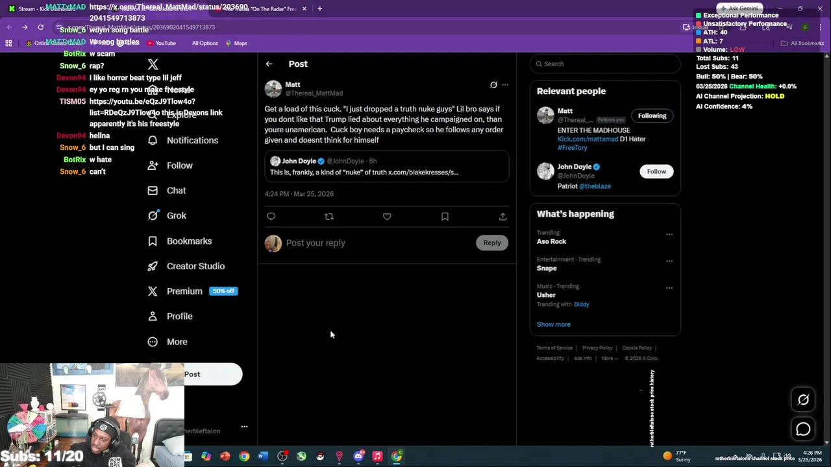
Task: Open the Privacy Policy link
Action: 597,348
